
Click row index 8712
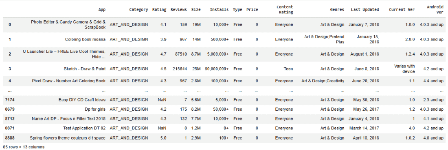coord(10,119)
